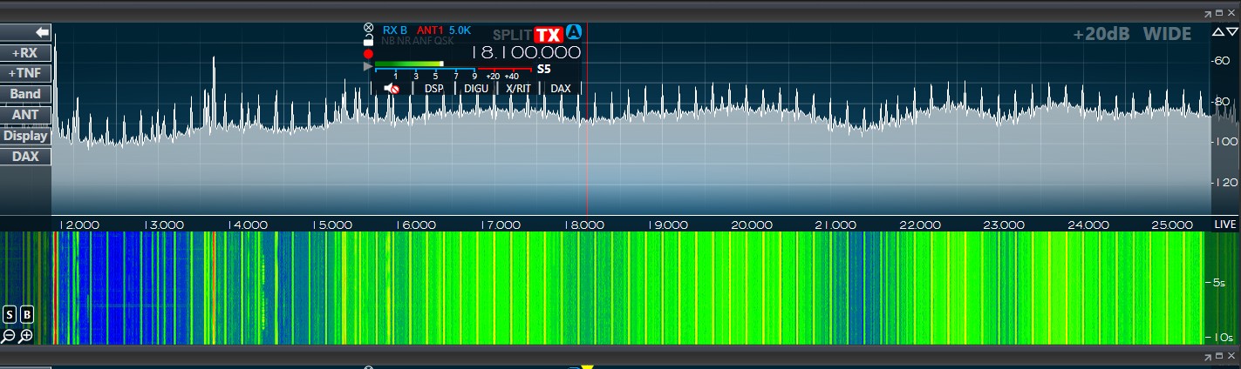1241x369 pixels.
Task: Click the B band zoom button
Action: point(27,314)
